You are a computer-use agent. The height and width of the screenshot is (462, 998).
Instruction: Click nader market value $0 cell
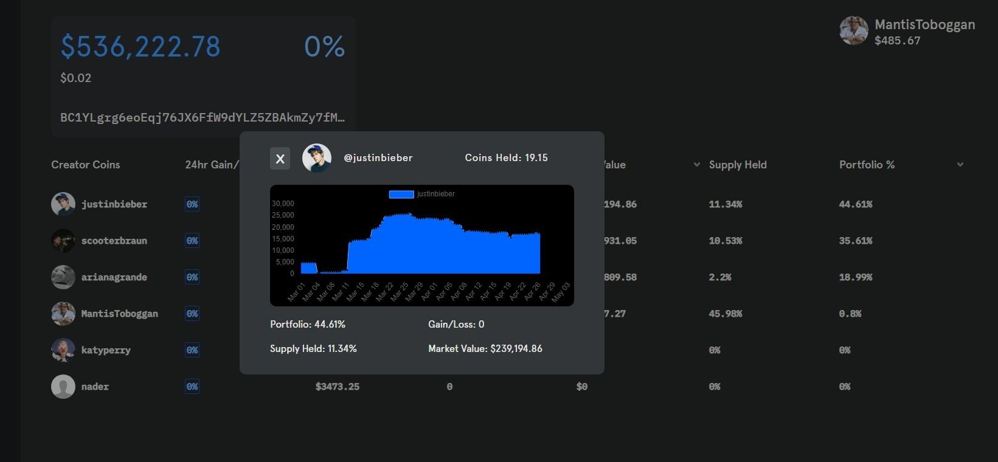coord(582,387)
